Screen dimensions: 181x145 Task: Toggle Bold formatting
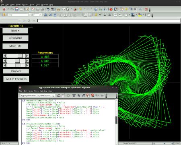click(x=45, y=15)
